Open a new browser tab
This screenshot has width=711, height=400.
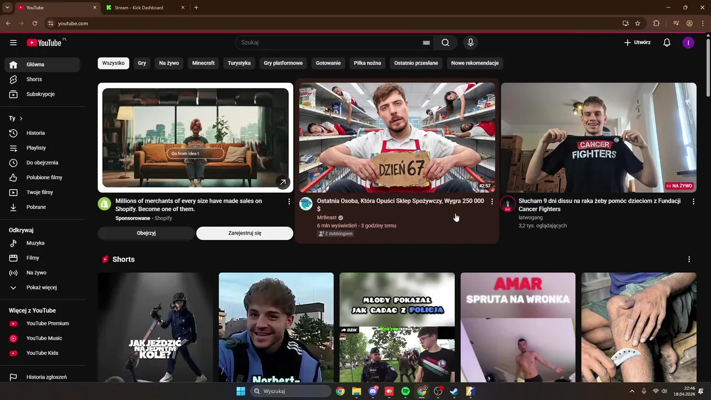click(196, 8)
